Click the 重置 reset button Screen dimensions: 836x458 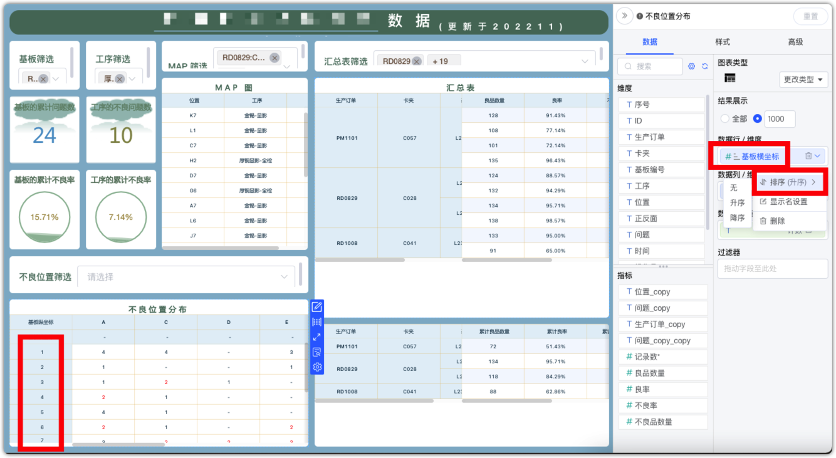click(x=810, y=17)
